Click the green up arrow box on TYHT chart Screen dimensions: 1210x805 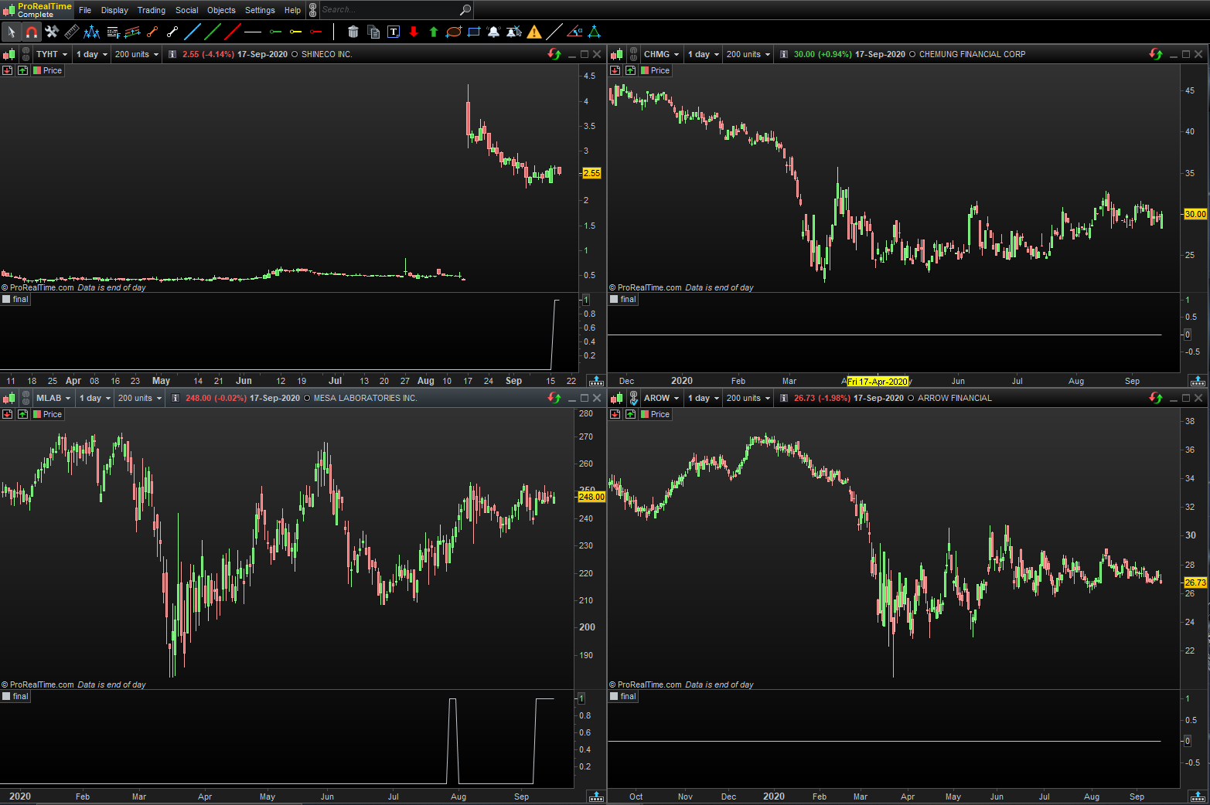23,70
